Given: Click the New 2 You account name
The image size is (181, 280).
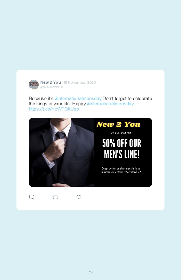Looking at the screenshot, I should (50, 82).
